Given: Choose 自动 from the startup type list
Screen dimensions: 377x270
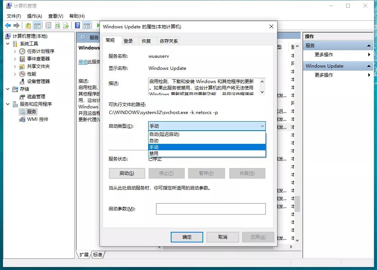Looking at the screenshot, I should click(207, 140).
